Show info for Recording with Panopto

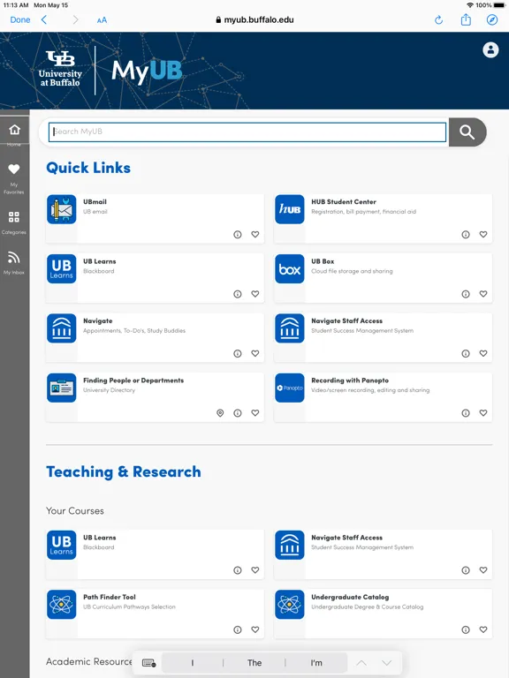click(466, 413)
